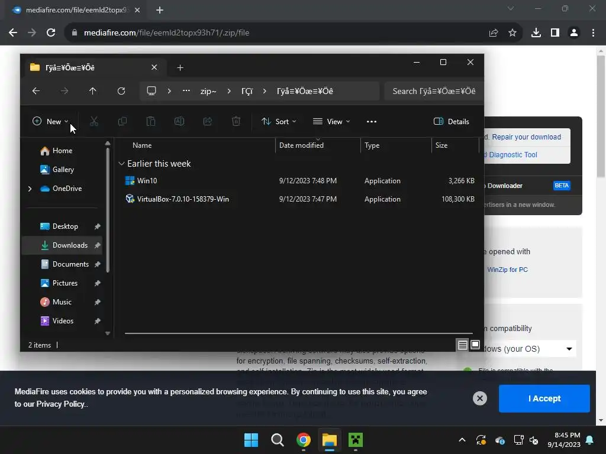Screen dimensions: 606x454
Task: Refresh the File Explorer folder view
Action: (121, 91)
